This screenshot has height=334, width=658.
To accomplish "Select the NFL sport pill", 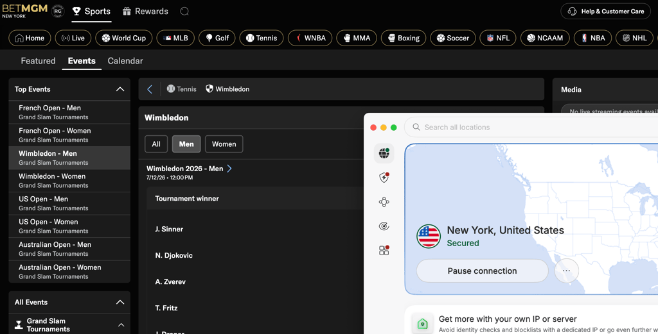I will pos(498,38).
